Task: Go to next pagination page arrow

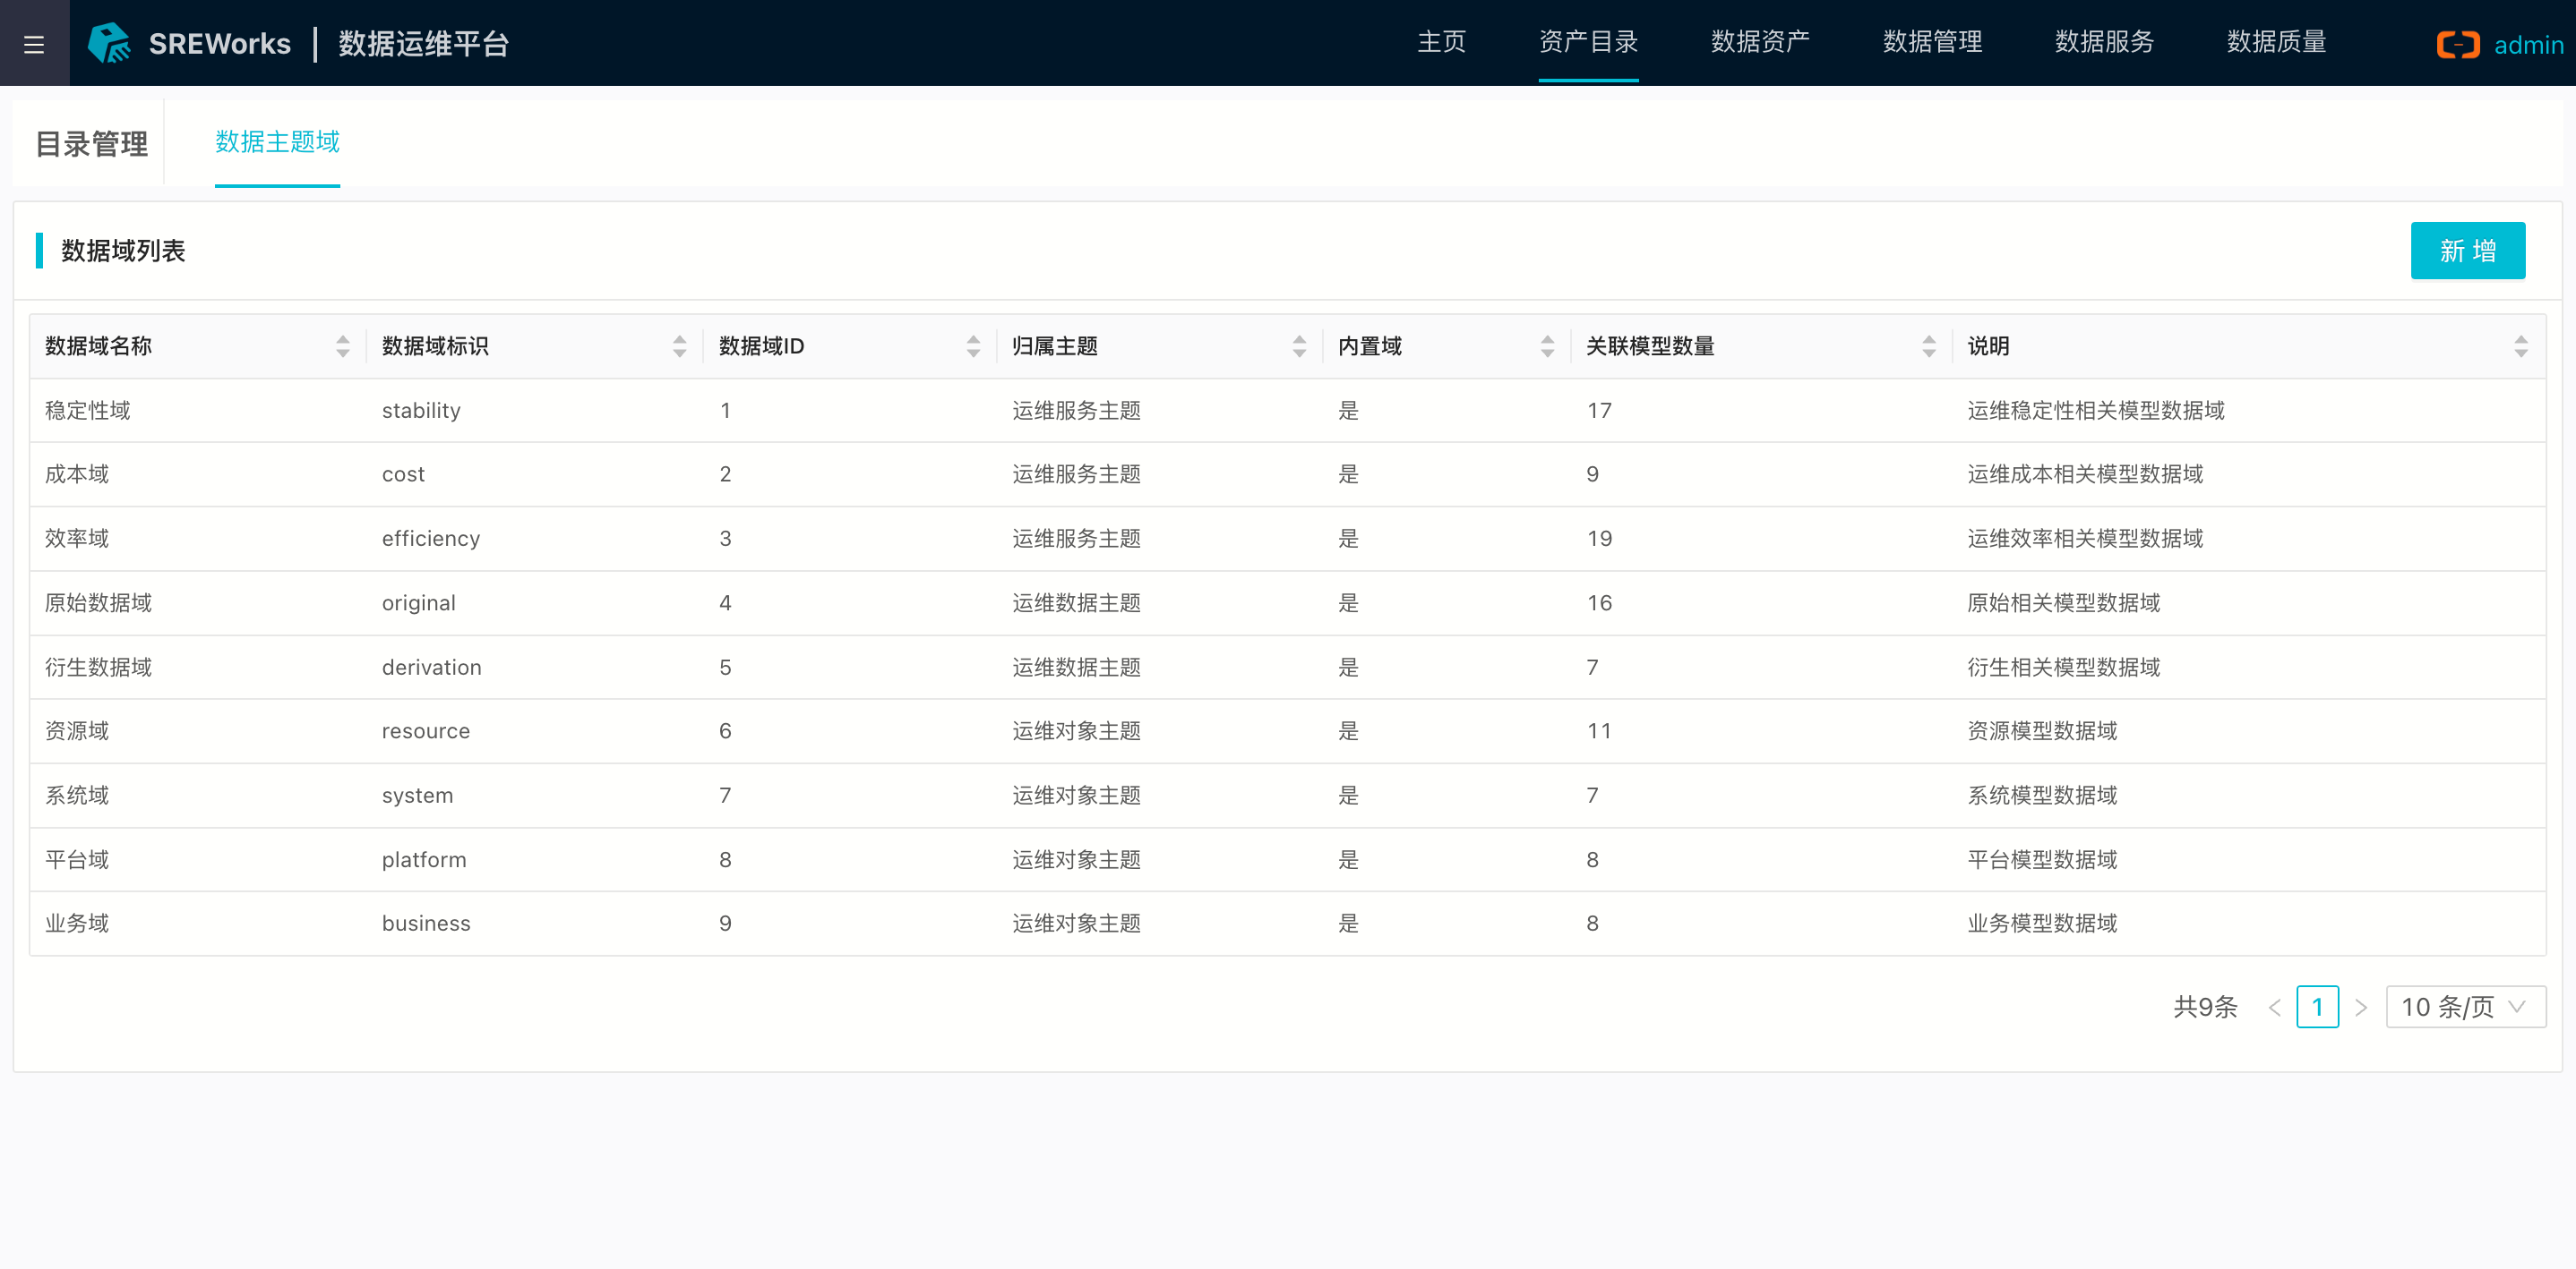Action: click(2361, 1007)
